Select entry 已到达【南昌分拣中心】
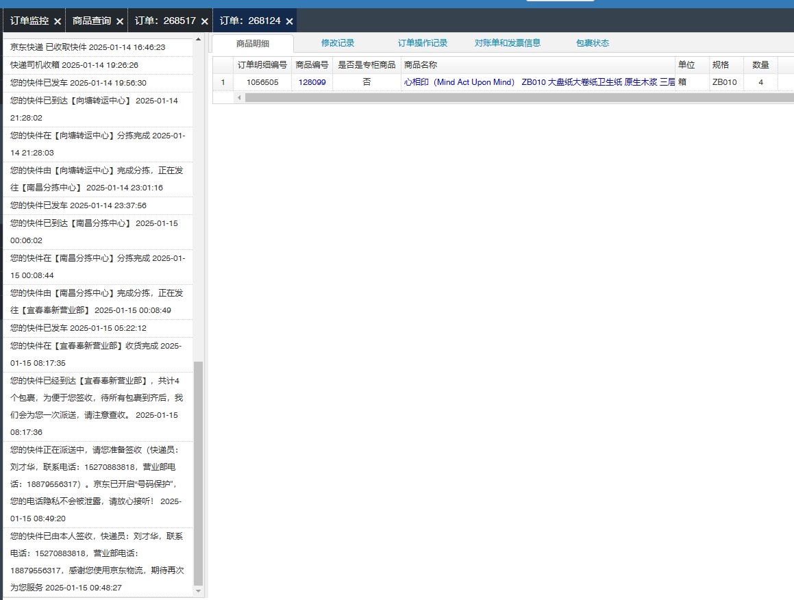Image resolution: width=794 pixels, height=600 pixels. click(x=98, y=232)
